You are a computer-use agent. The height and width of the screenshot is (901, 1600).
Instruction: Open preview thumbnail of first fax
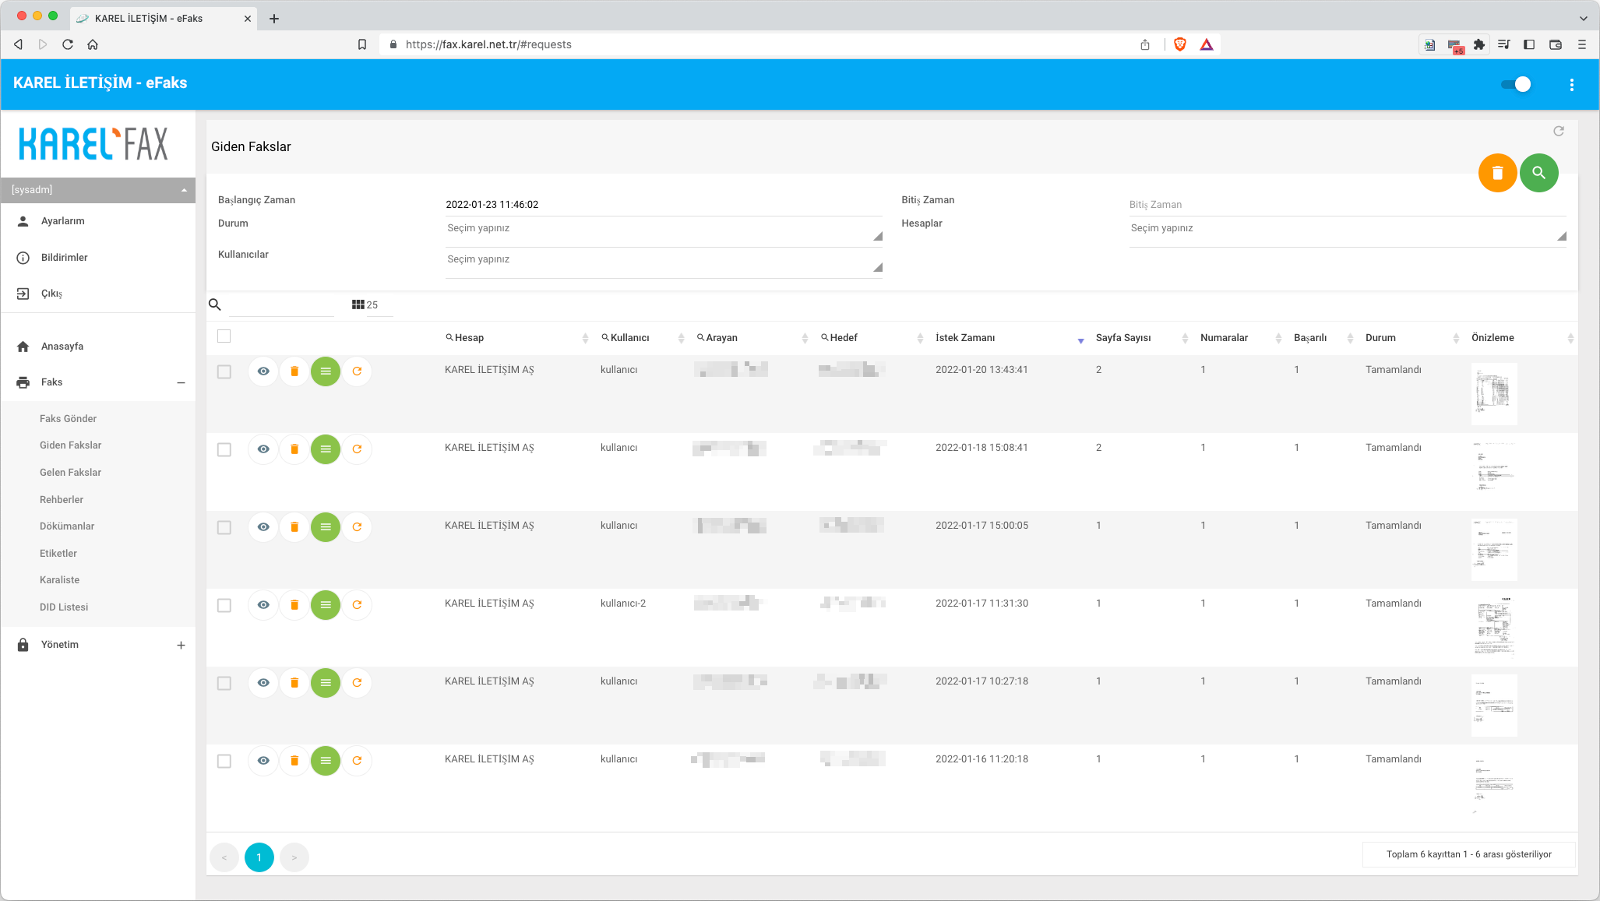(1493, 392)
